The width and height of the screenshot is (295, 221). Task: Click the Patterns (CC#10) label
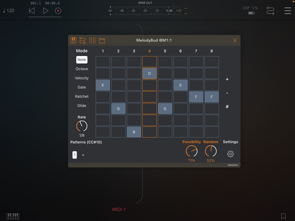click(x=86, y=142)
